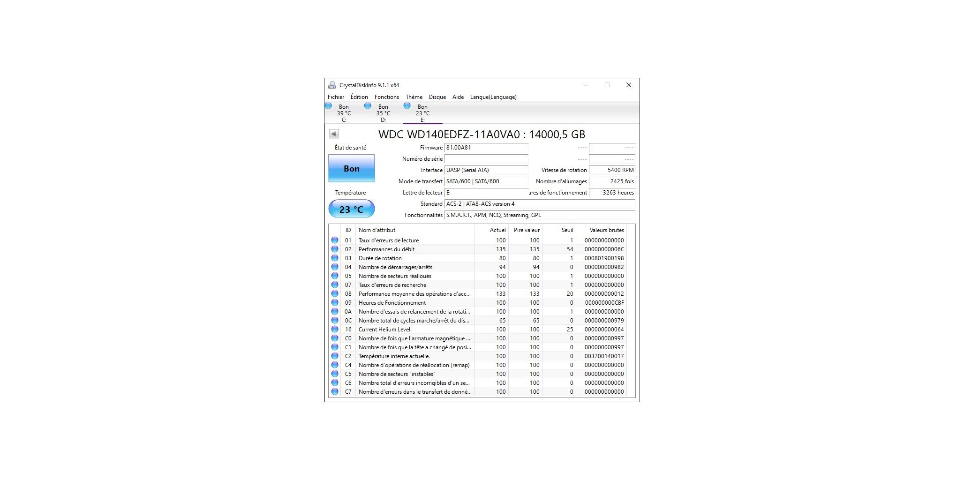Click raw value 000000000982
This screenshot has height=480, width=964.
(604, 267)
